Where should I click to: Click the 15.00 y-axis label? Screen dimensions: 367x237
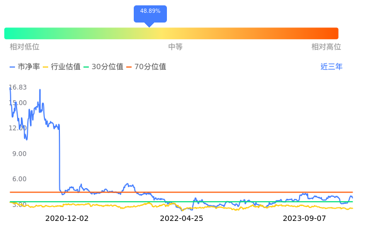[18, 102]
